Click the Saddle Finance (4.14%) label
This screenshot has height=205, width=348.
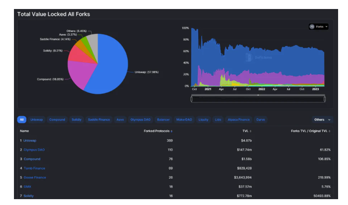coord(55,39)
